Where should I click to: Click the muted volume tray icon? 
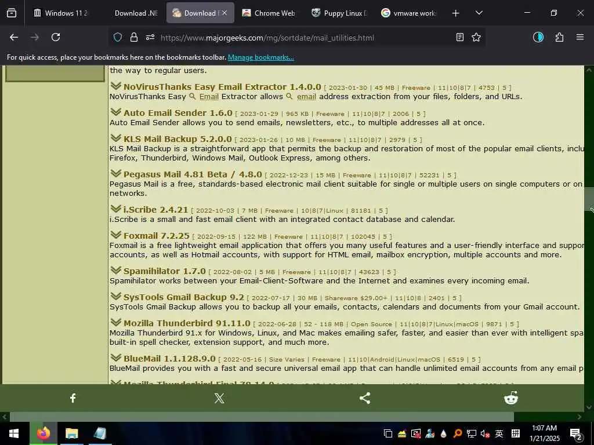coord(485,433)
